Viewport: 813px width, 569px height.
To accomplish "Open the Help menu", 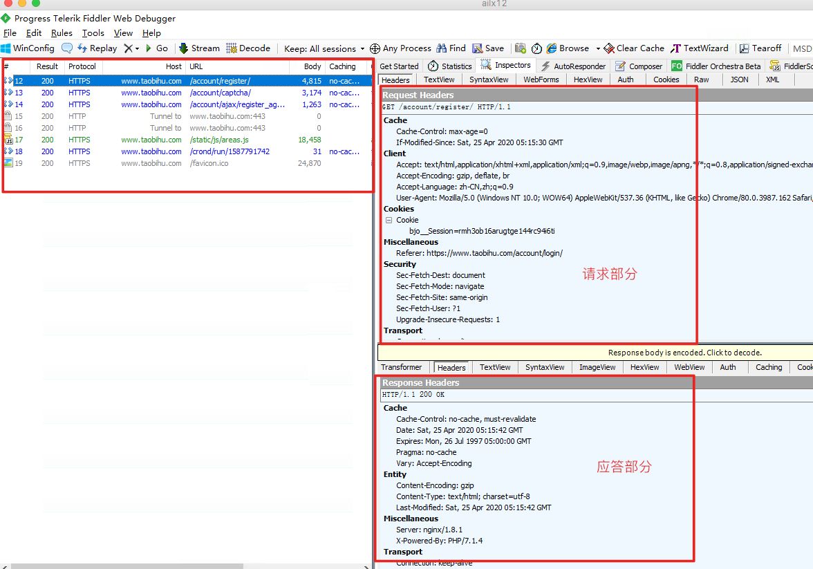I will click(x=151, y=33).
